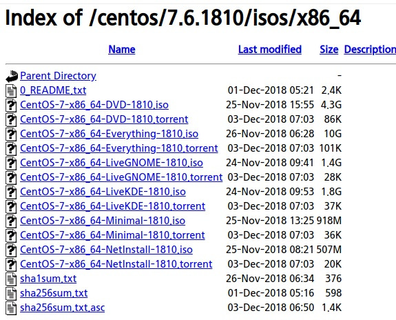
Task: Open the sha256sum.txt file link
Action: coord(54,293)
